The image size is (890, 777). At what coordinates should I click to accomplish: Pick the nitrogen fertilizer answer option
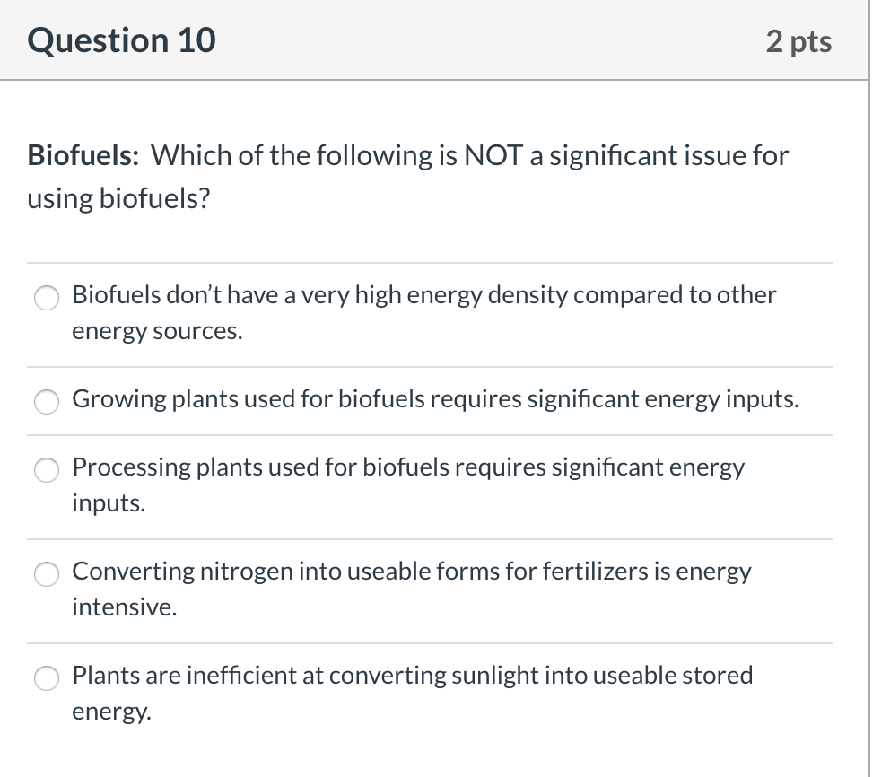46,574
